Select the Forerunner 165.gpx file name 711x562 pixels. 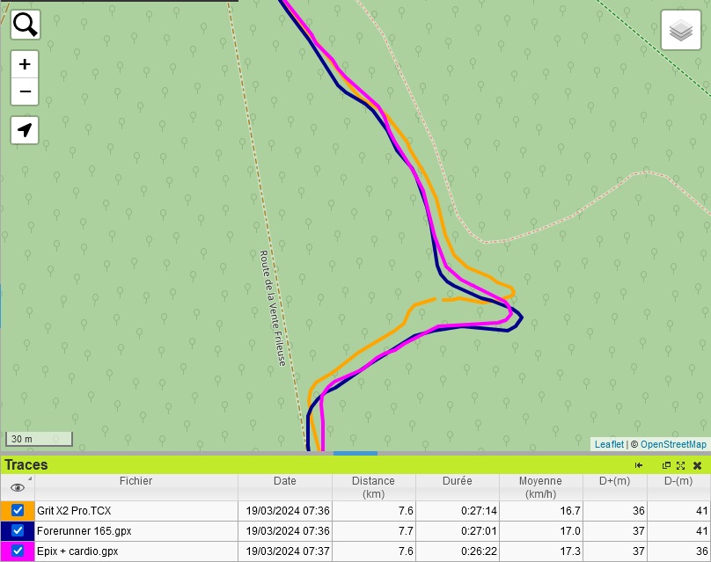pos(84,531)
